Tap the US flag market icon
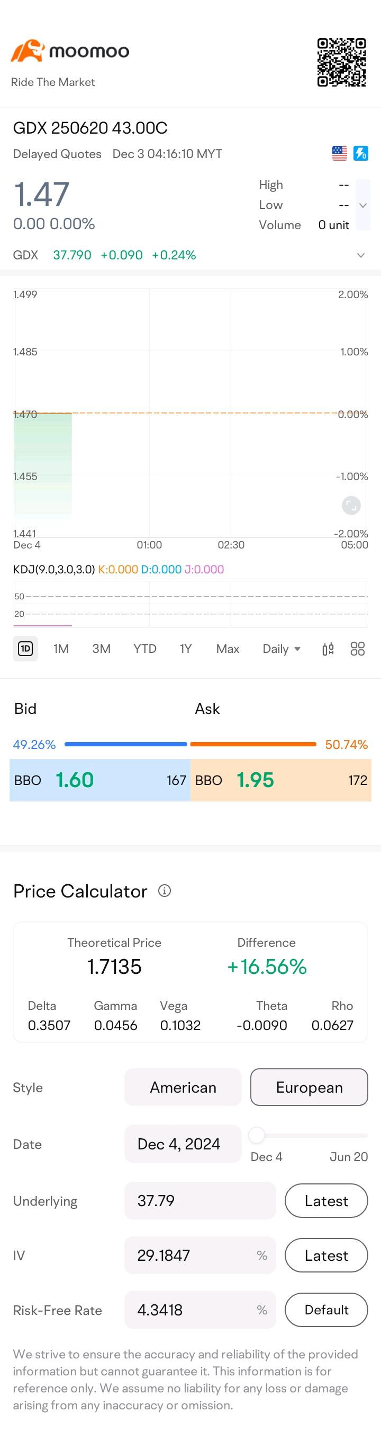The width and height of the screenshot is (381, 1447). click(x=340, y=153)
